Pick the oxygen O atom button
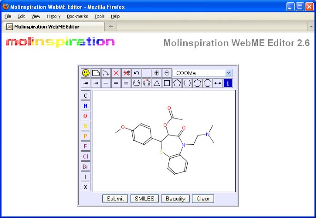 [x=85, y=116]
